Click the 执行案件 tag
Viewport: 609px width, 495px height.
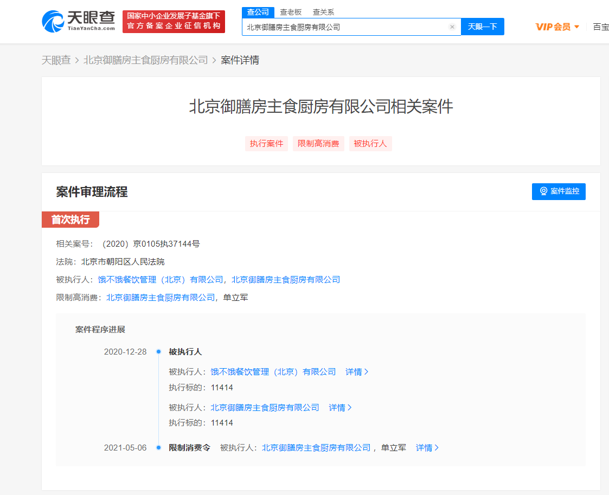point(266,144)
